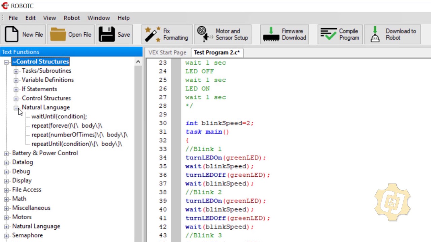Select the Motors label
431x242 pixels.
point(22,217)
